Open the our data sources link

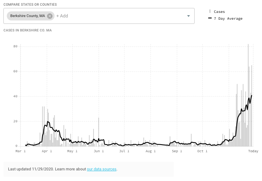click(x=101, y=169)
